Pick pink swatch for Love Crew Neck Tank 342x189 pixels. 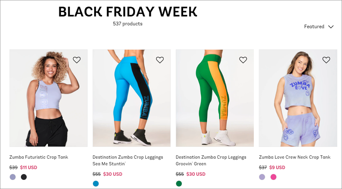pos(273,177)
